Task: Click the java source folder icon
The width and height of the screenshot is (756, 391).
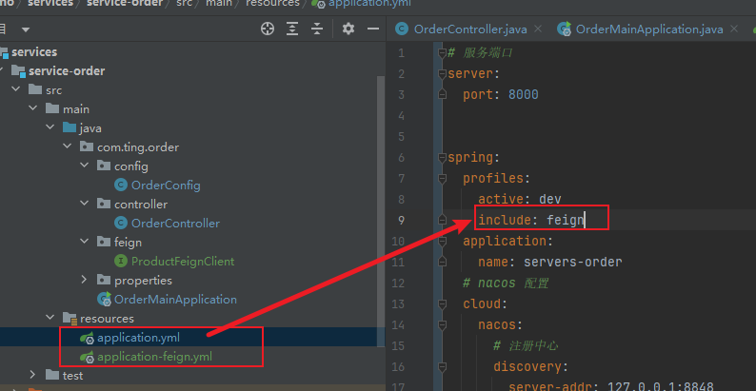Action: point(70,128)
